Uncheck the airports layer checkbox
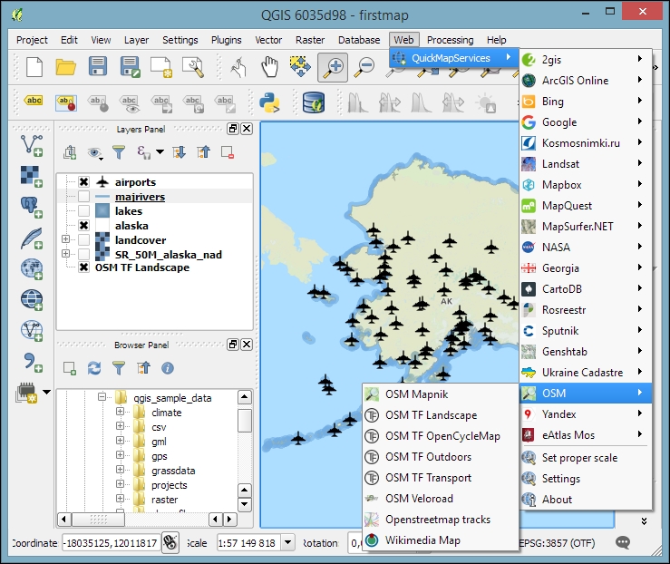Viewport: 670px width, 564px height. (83, 182)
